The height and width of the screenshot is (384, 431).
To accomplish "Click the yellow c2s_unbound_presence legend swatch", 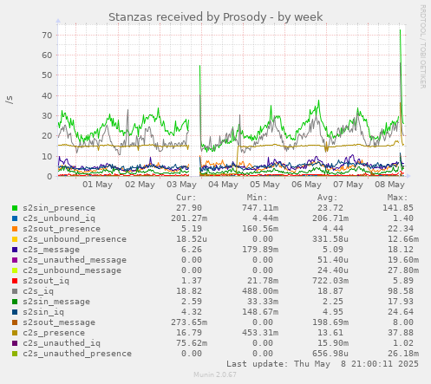I will [x=15, y=239].
